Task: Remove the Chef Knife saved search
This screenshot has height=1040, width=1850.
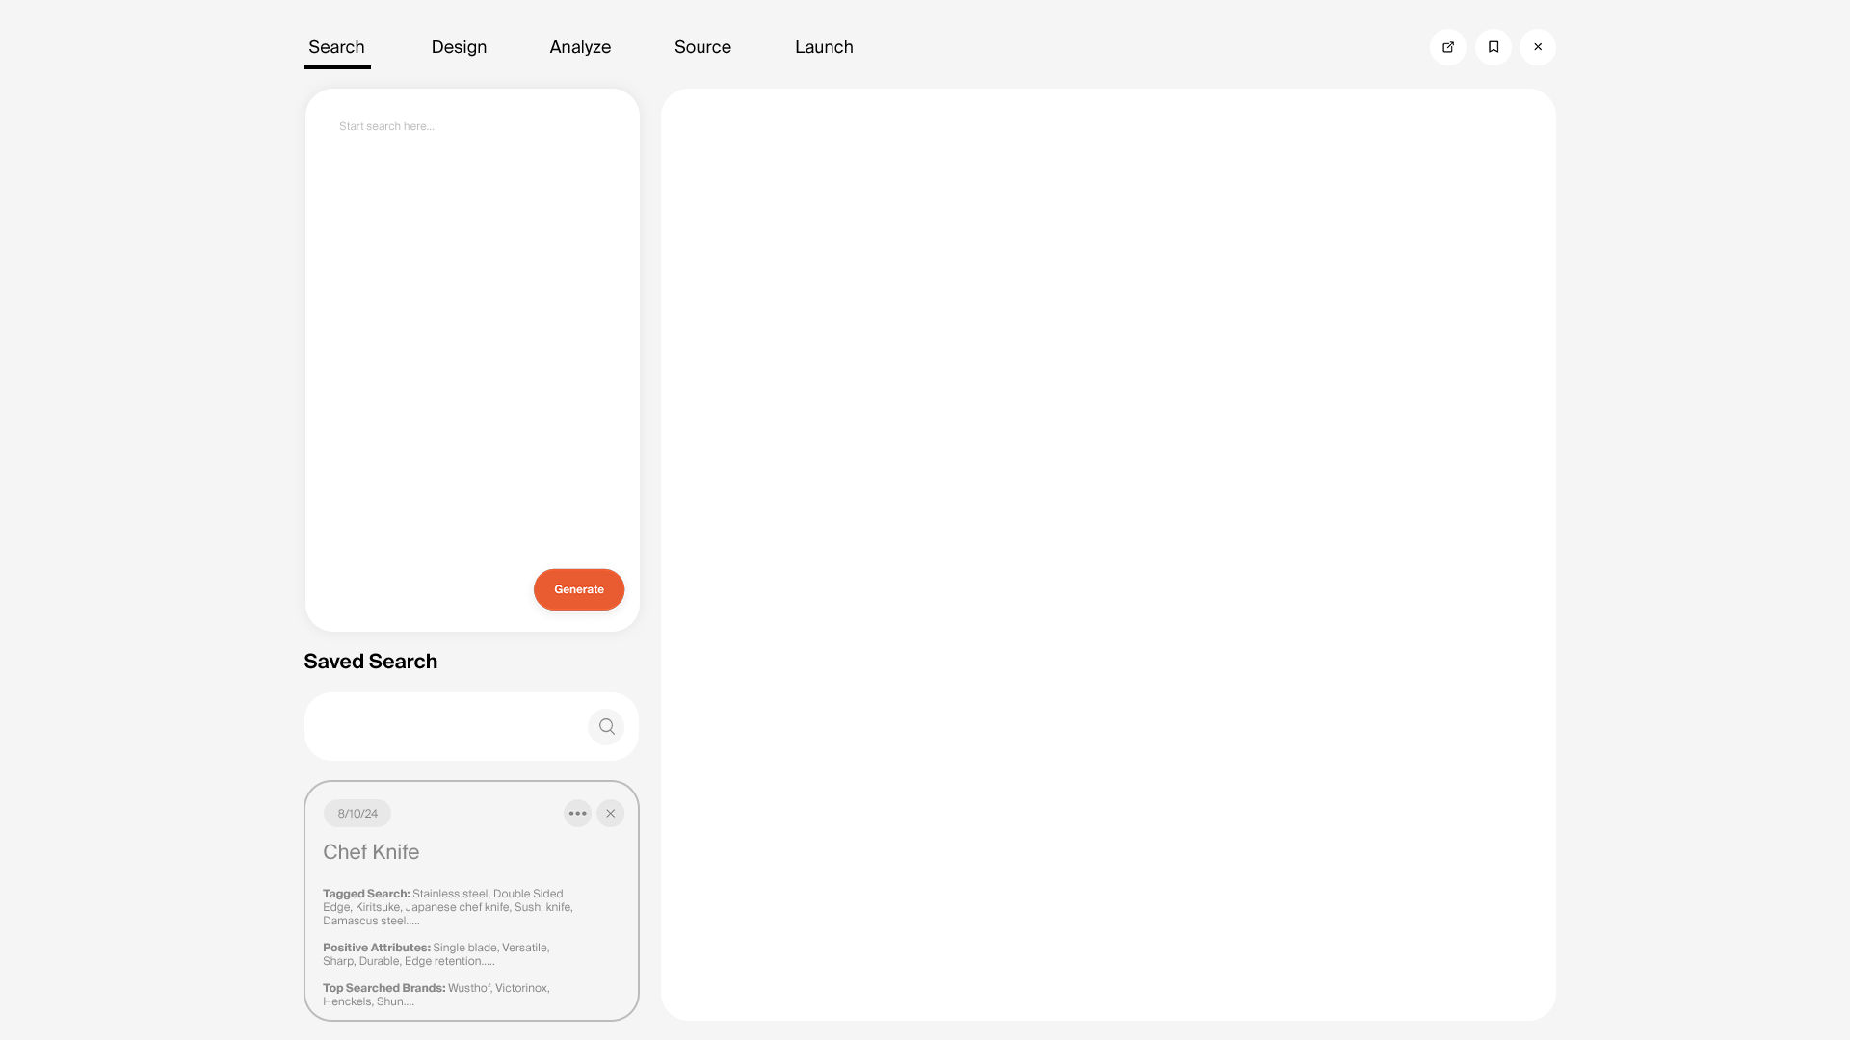Action: [610, 814]
